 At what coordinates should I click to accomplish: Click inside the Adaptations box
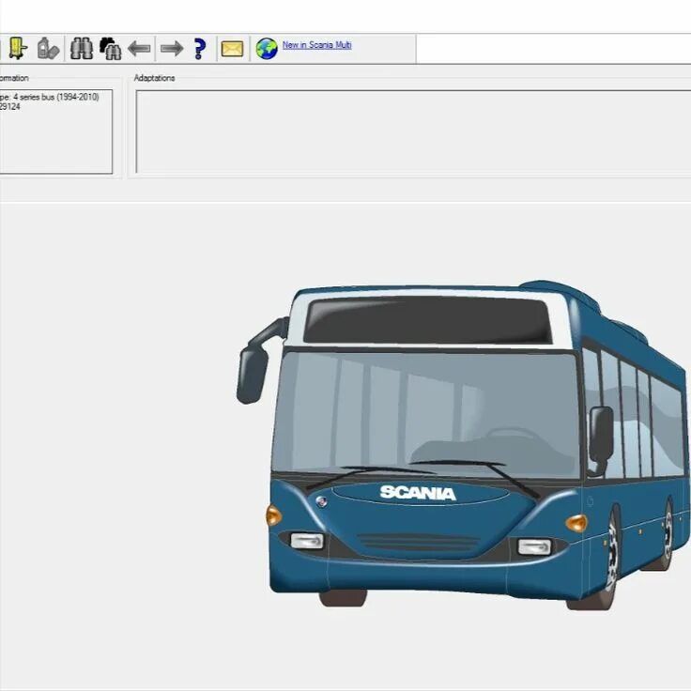tap(413, 131)
